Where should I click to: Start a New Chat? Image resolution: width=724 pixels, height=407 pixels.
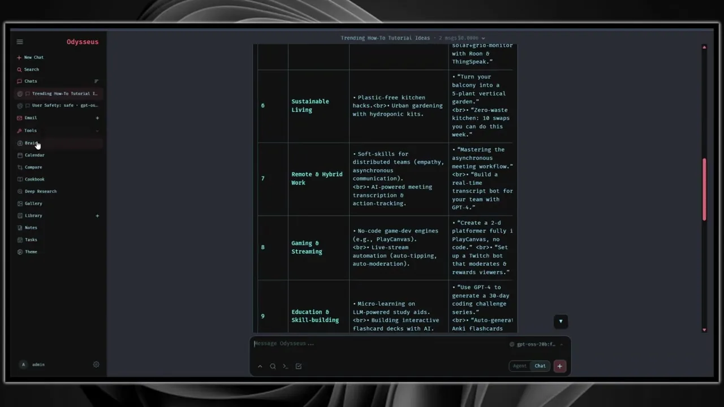[x=34, y=57]
